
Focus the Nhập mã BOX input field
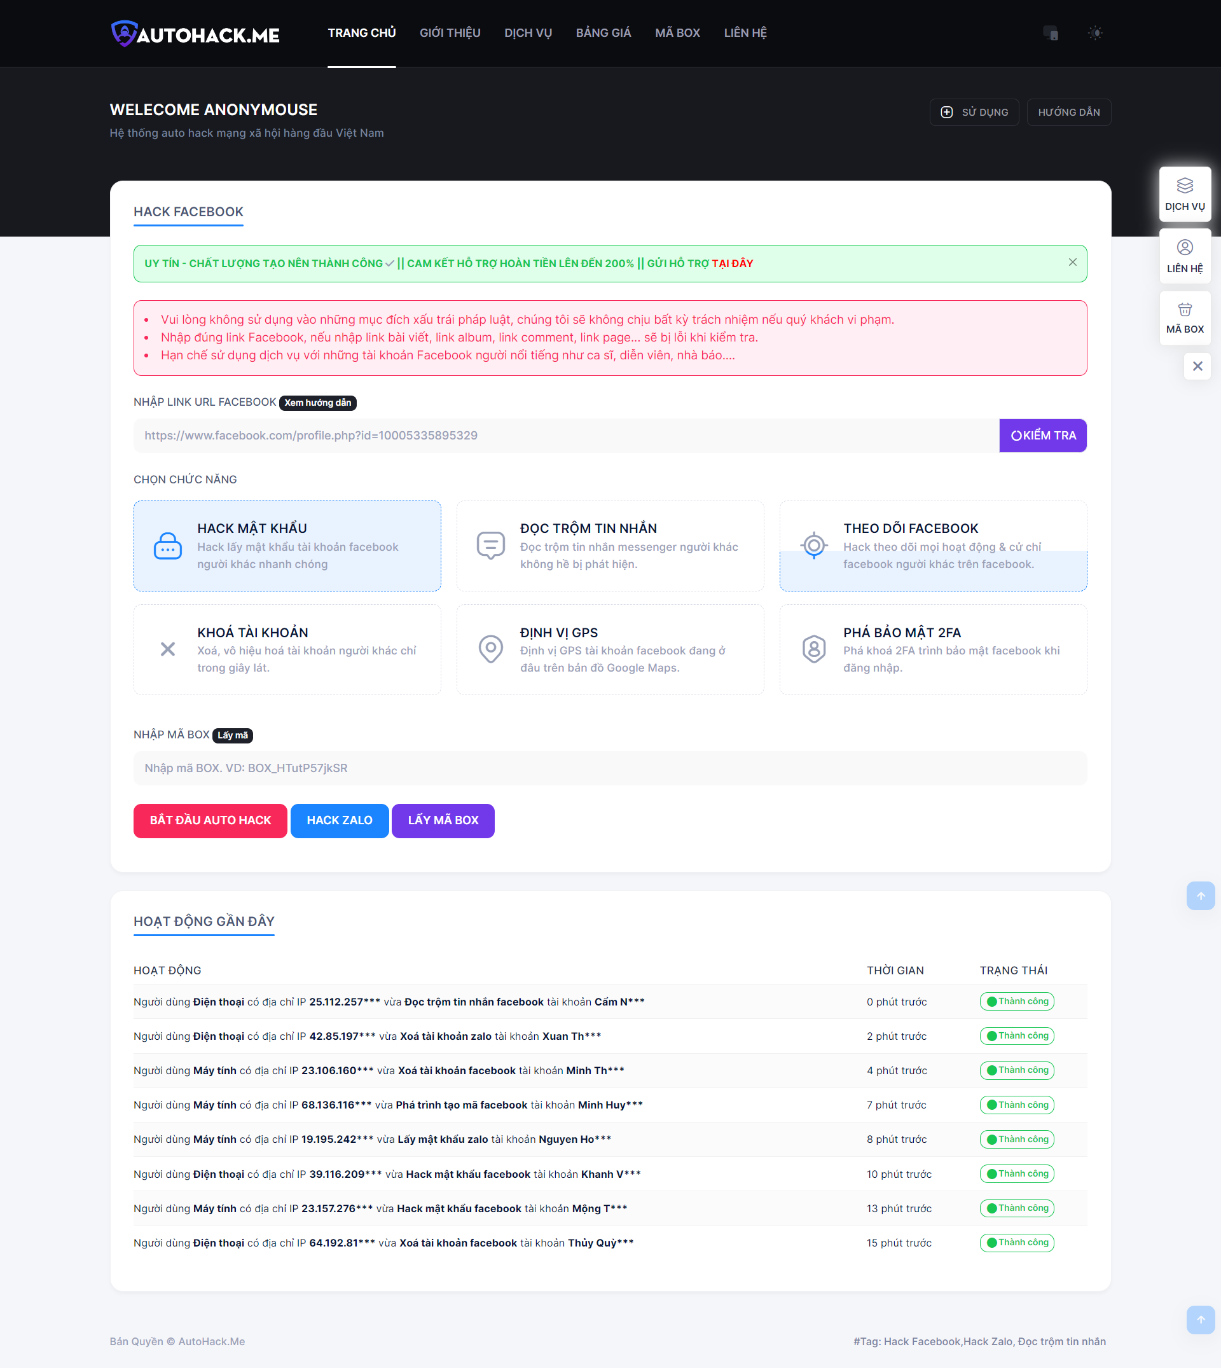tap(610, 768)
